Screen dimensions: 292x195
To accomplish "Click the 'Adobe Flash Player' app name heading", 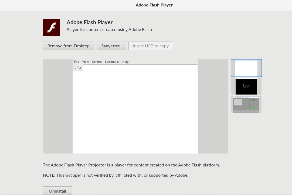I will point(90,22).
